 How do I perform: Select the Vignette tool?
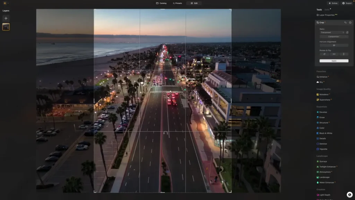(x=324, y=149)
